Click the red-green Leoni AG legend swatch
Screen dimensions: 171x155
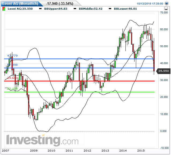(x=3, y=9)
